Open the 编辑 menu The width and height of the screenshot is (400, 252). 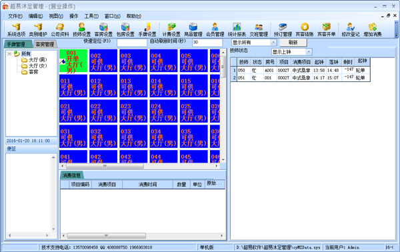point(35,16)
